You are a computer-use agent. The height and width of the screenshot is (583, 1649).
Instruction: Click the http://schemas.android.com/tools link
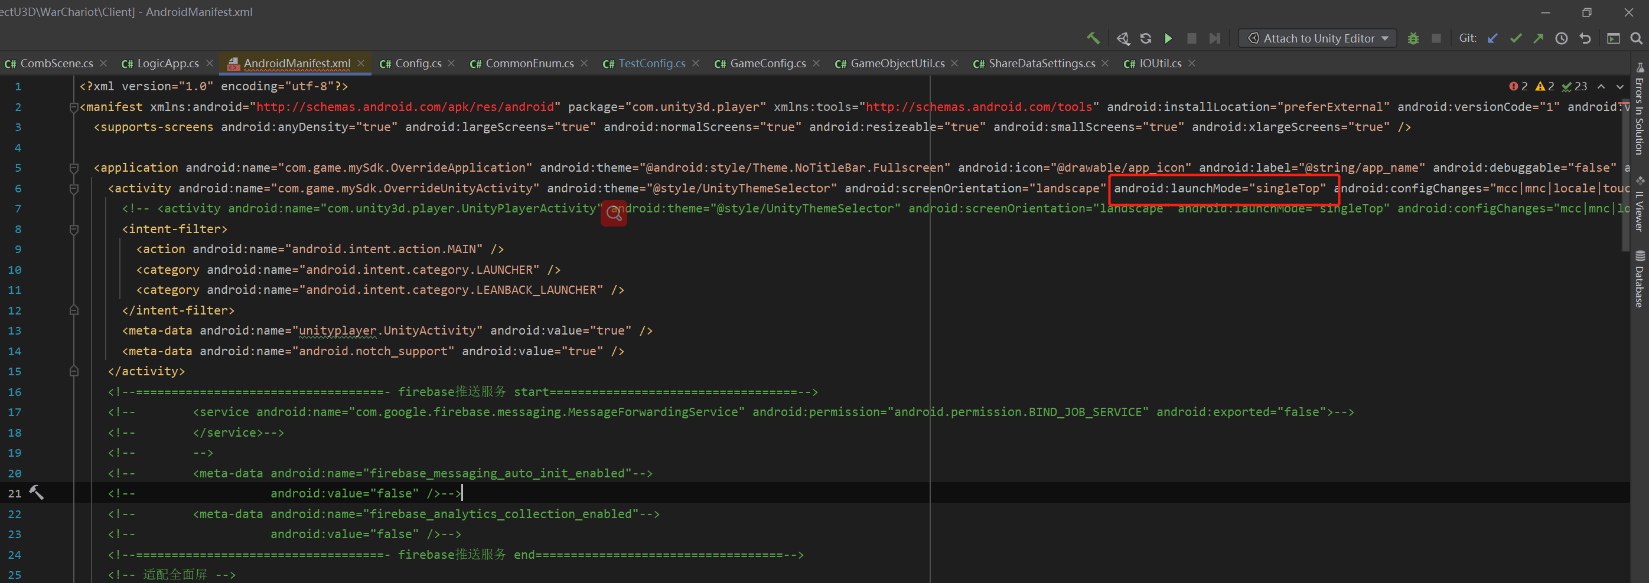(x=979, y=107)
